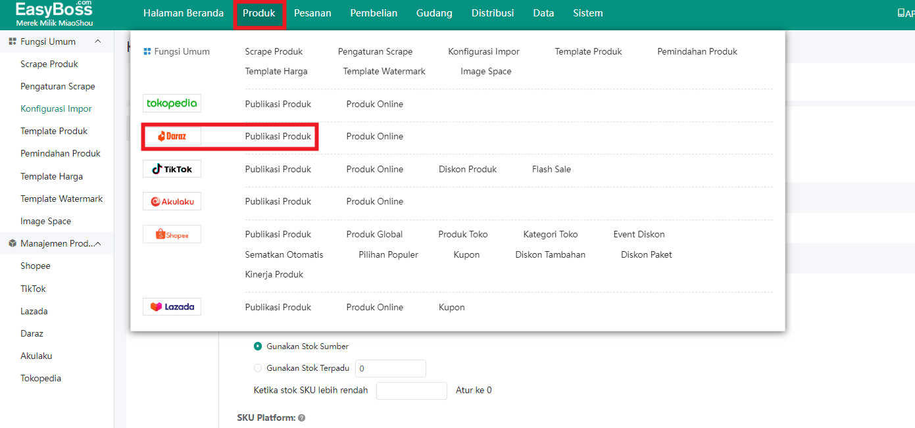Viewport: 915px width, 428px height.
Task: Open the Halaman Beranda top menu
Action: (184, 13)
